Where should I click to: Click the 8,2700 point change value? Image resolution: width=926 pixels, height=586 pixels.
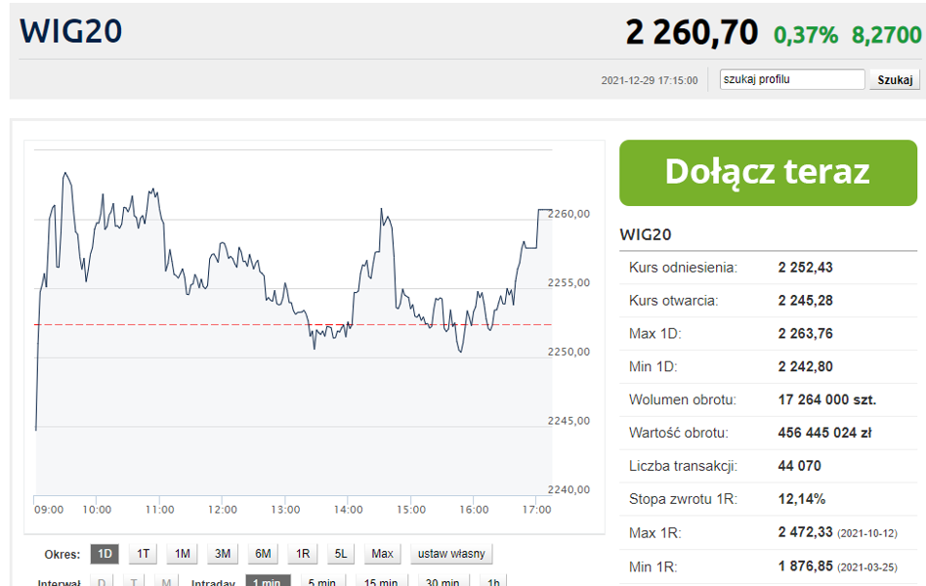coord(886,35)
